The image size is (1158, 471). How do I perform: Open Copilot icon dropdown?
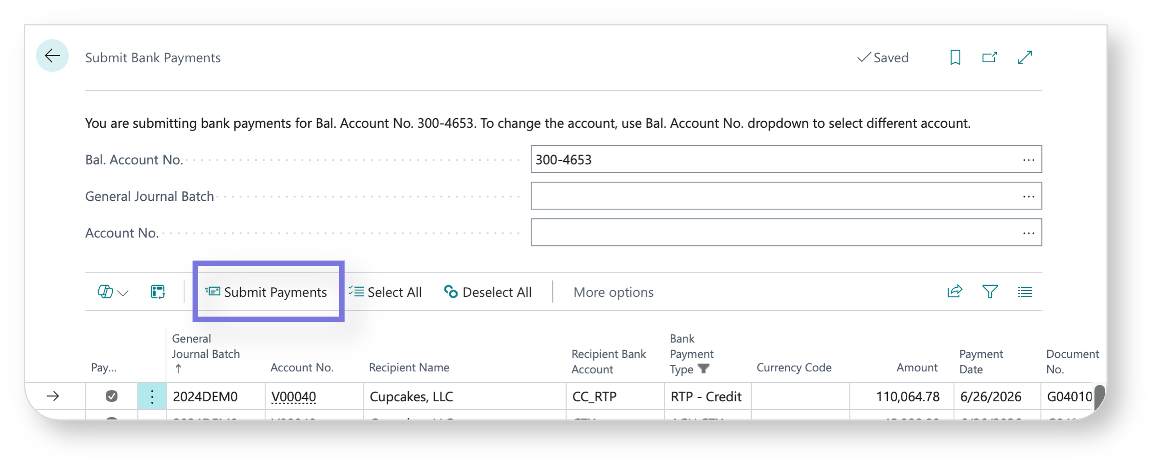113,292
